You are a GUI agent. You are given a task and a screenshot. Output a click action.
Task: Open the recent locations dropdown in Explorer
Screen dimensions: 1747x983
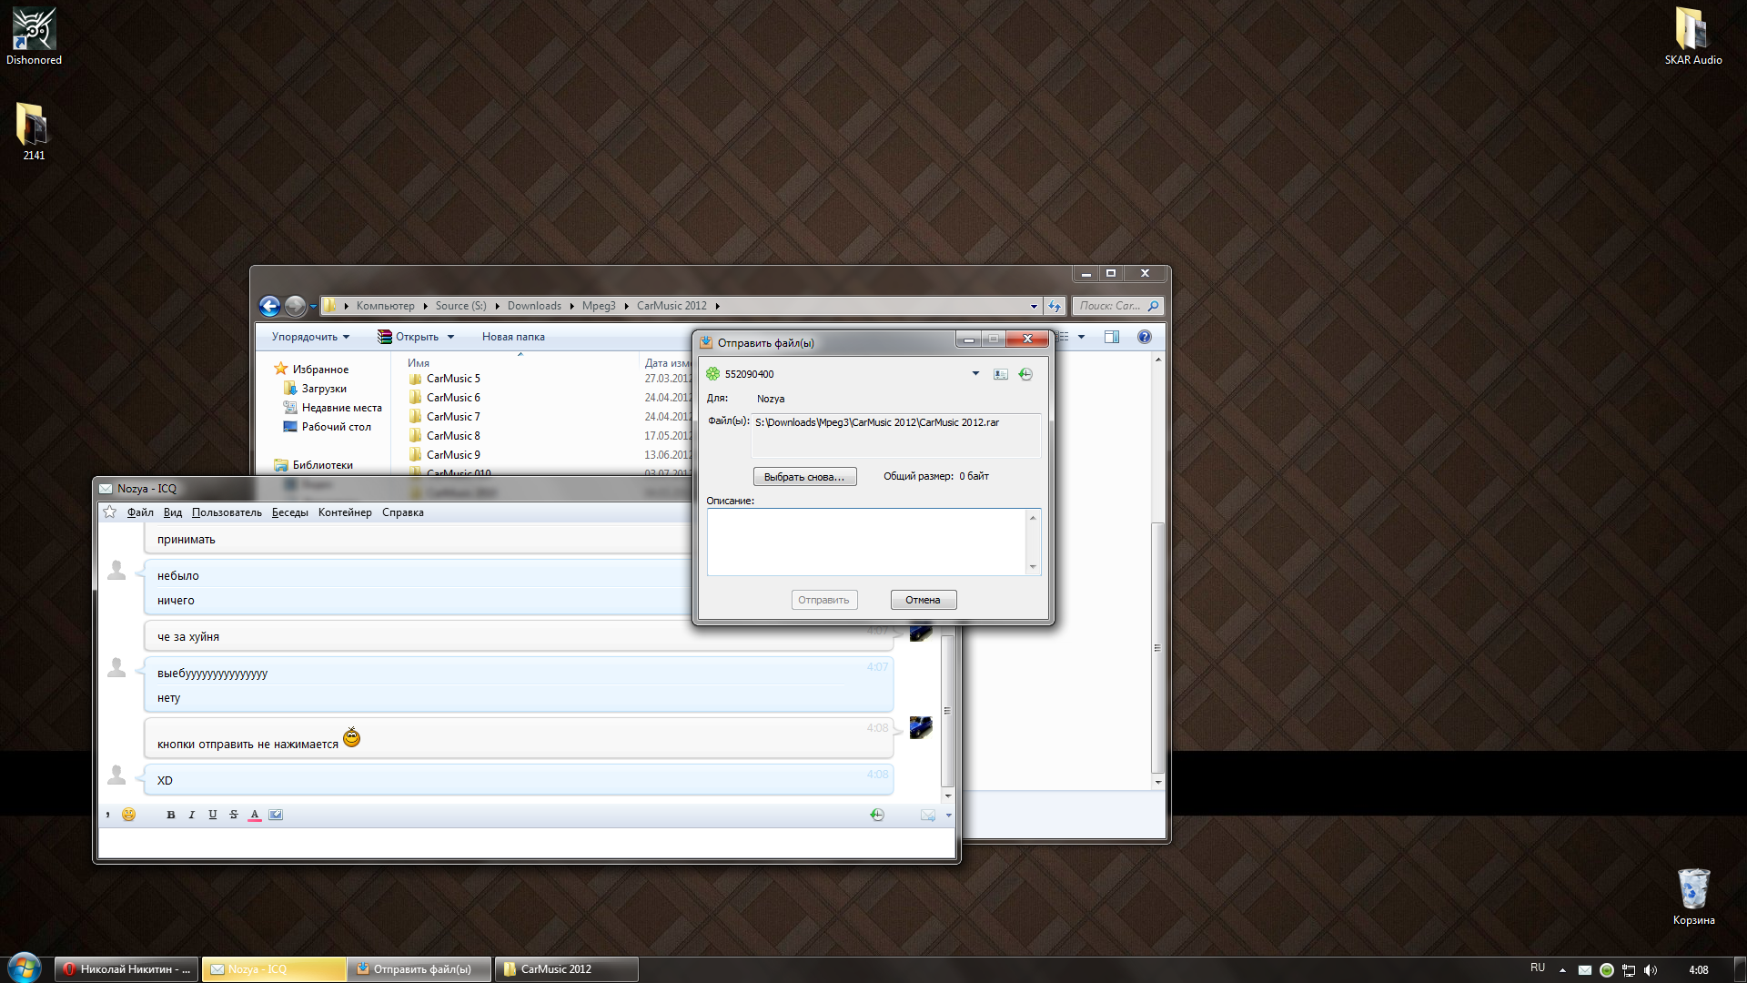coord(313,306)
